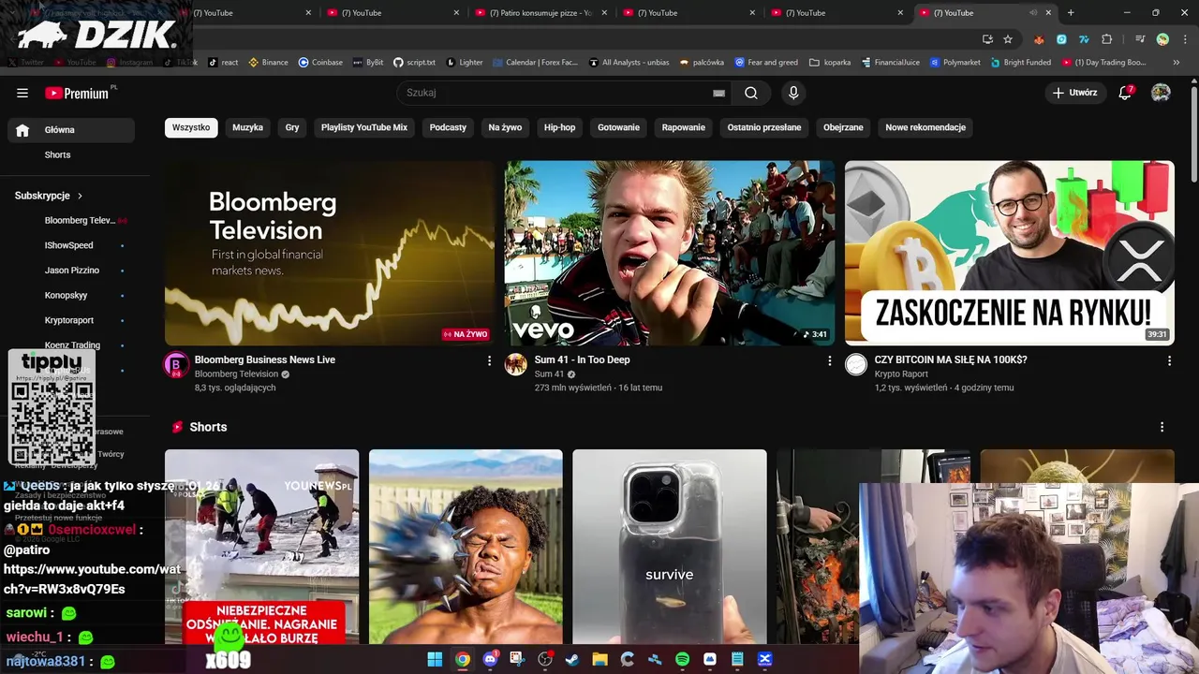Open options for CZY BITCOIN MA SIŁĘ video
Image resolution: width=1199 pixels, height=674 pixels.
(1169, 360)
